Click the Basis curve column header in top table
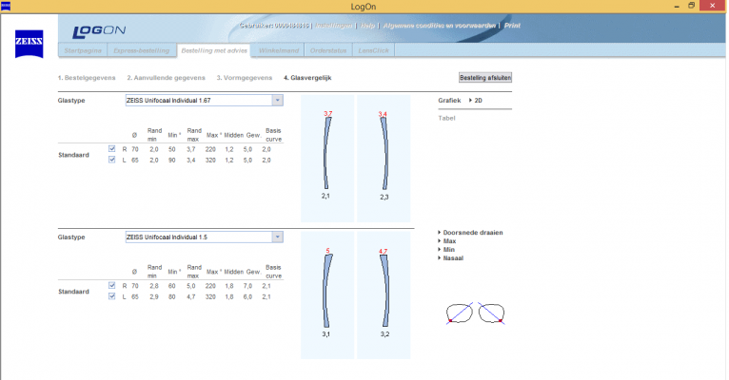Screen dimensions: 729x380 (x=273, y=135)
